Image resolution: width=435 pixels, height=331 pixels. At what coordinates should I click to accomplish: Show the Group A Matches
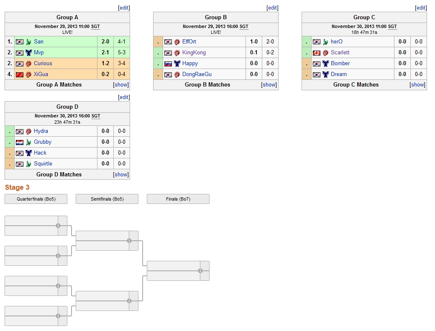pos(121,85)
